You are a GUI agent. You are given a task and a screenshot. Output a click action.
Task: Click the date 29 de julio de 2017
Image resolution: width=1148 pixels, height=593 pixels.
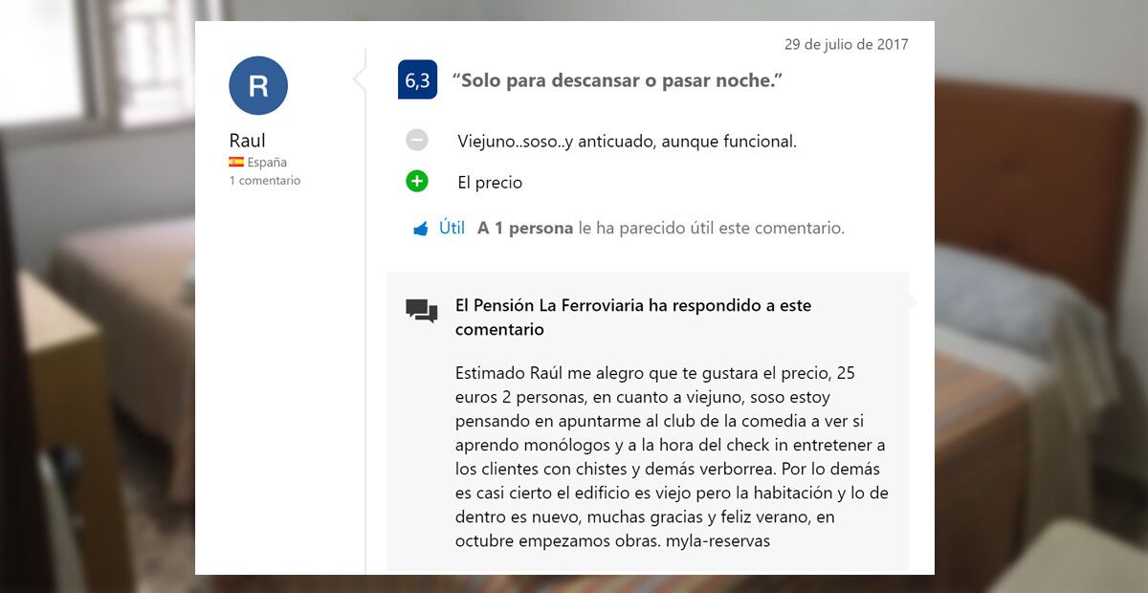tap(848, 44)
